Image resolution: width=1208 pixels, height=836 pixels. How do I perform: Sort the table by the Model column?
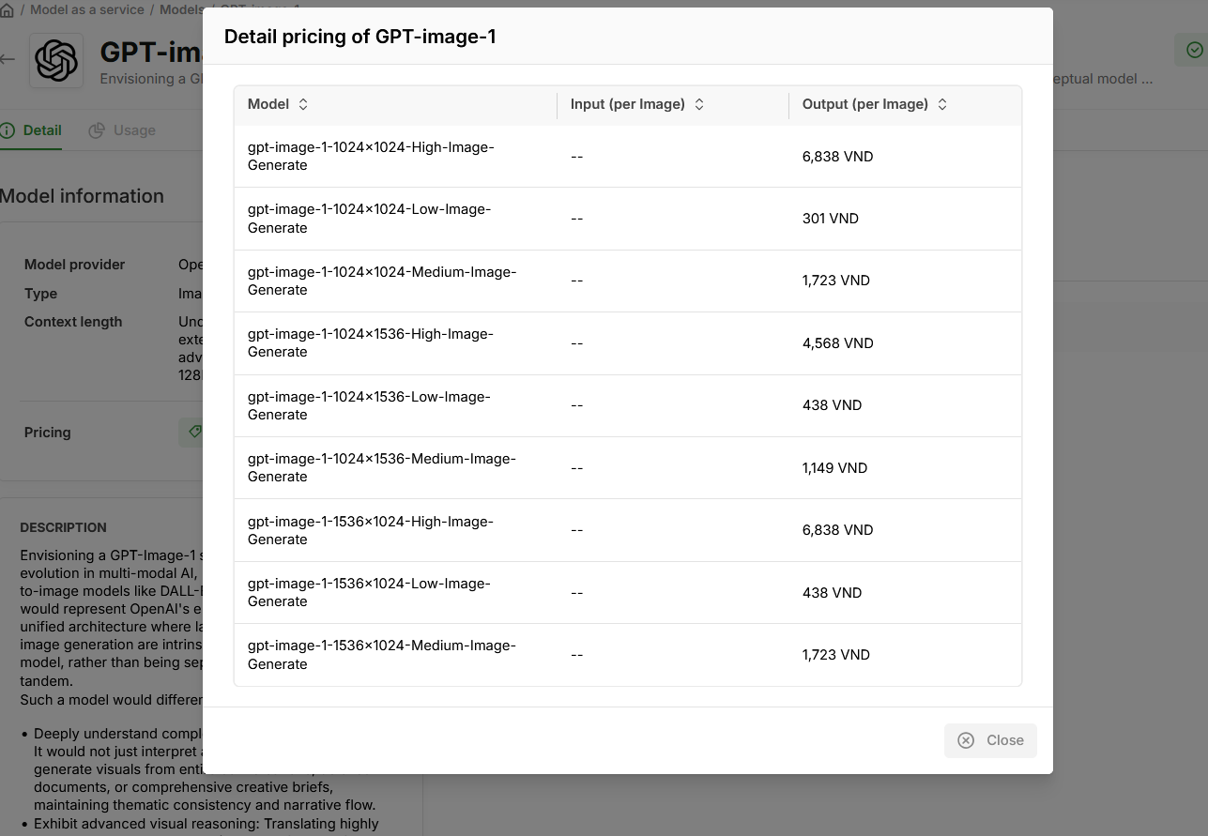(303, 104)
